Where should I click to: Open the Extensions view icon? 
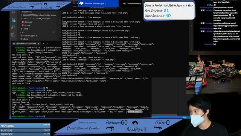click(x=13, y=34)
